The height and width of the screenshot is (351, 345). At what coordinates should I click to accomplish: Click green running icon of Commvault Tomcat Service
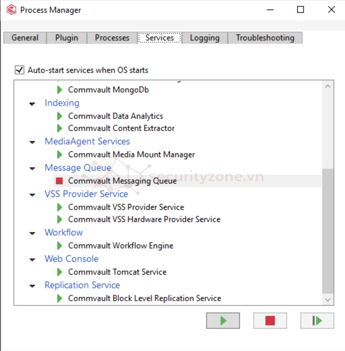pyautogui.click(x=59, y=272)
